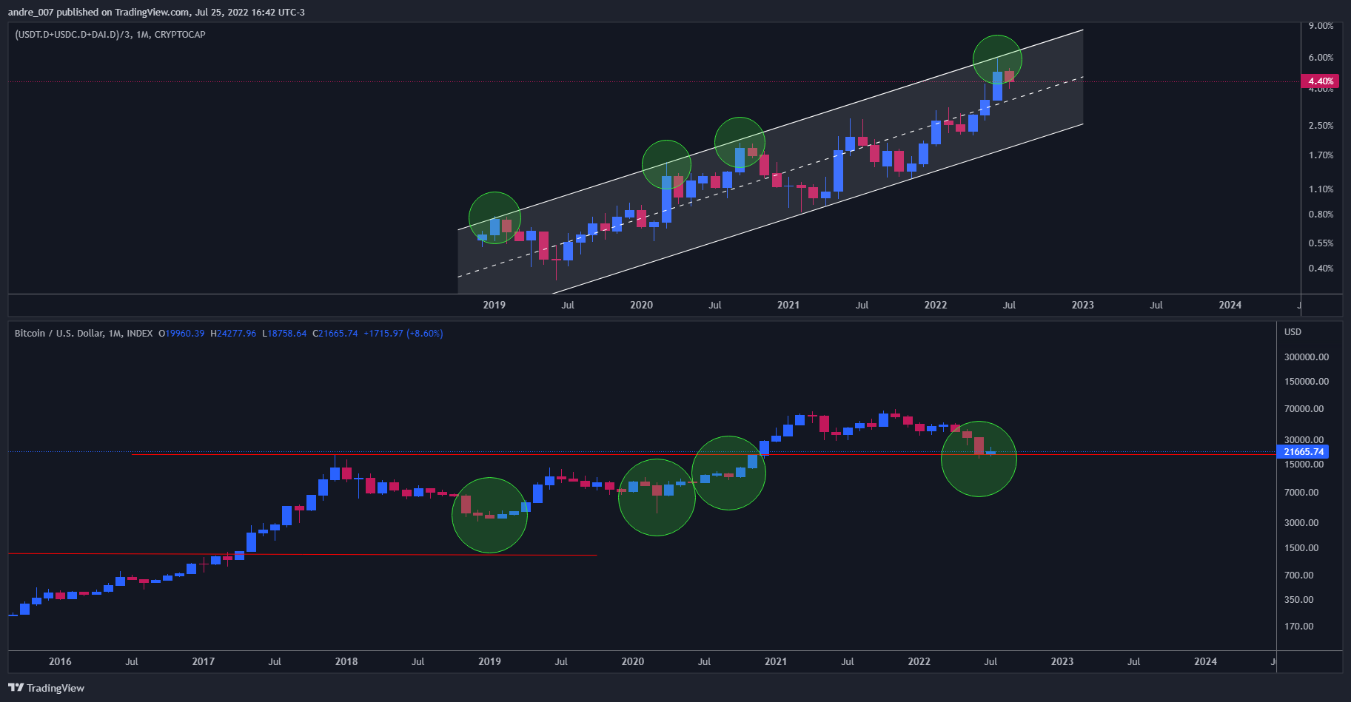Click the 2024 label on Bitcoin time axis
The height and width of the screenshot is (702, 1351).
1205,661
